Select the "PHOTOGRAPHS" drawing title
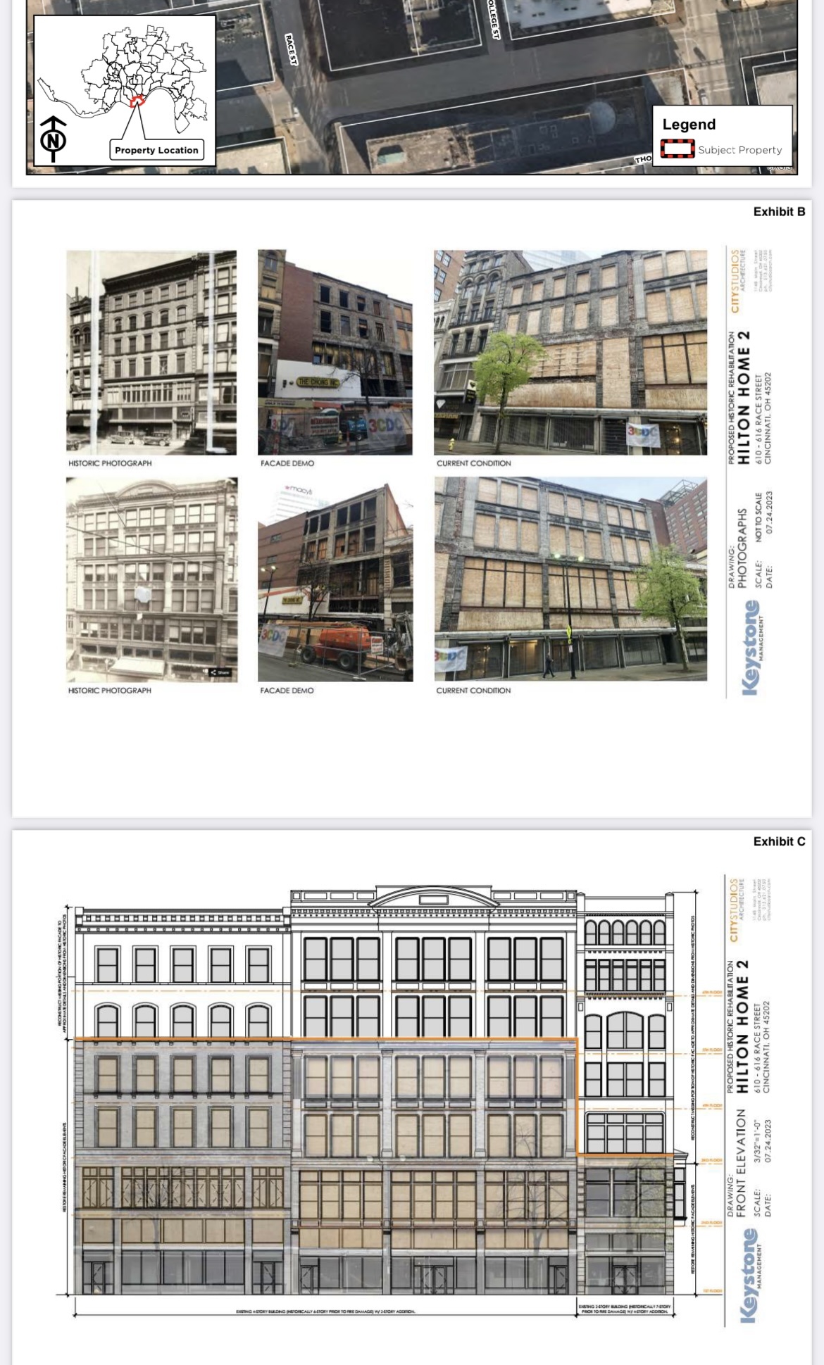 point(742,548)
